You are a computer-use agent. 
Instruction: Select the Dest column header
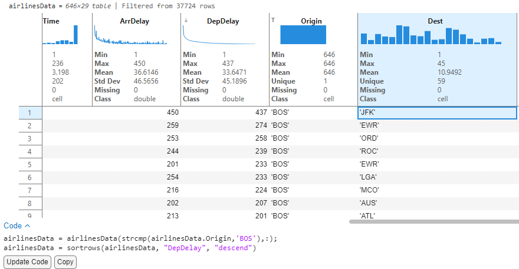[435, 21]
